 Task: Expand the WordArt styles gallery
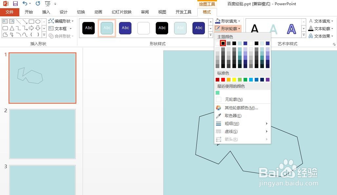304,35
